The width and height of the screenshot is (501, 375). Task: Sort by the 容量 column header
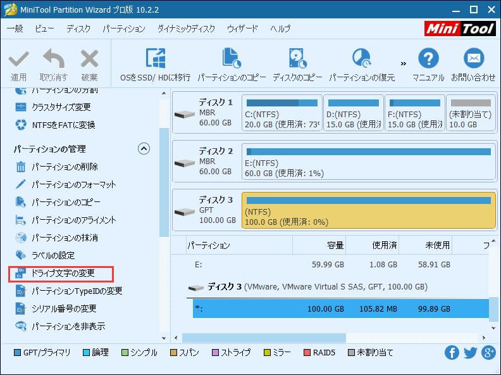tap(319, 245)
